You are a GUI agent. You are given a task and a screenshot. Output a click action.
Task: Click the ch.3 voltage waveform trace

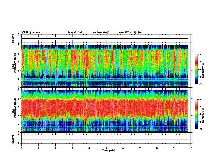tap(105, 139)
